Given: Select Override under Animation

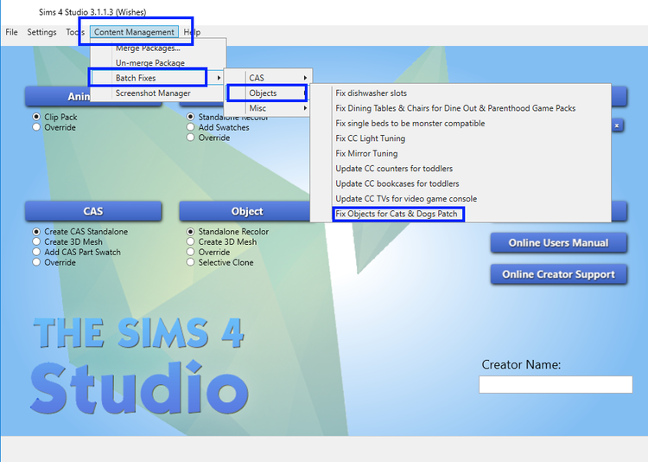Looking at the screenshot, I should [36, 127].
